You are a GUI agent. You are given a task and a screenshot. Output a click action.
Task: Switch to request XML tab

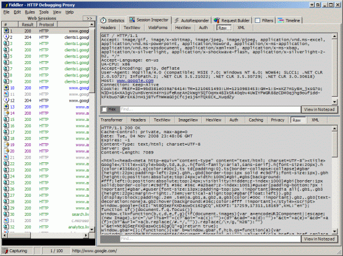[241, 28]
